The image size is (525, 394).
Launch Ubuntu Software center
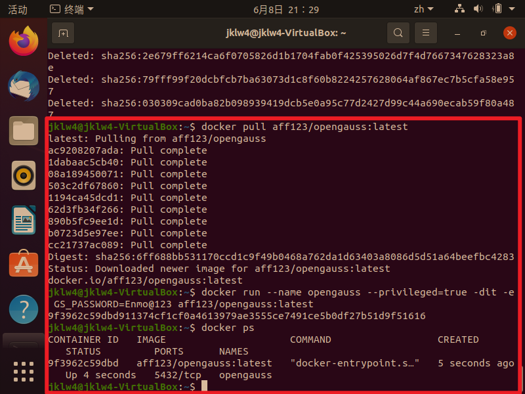24,263
